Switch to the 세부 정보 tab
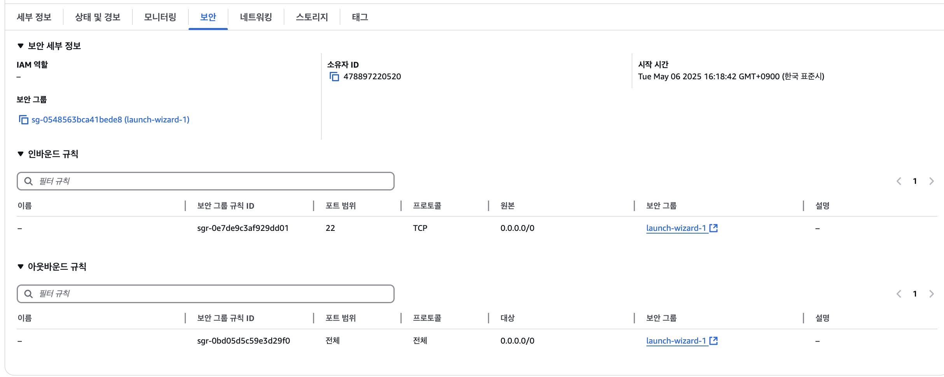Screen dimensions: 944x377 [x=34, y=17]
